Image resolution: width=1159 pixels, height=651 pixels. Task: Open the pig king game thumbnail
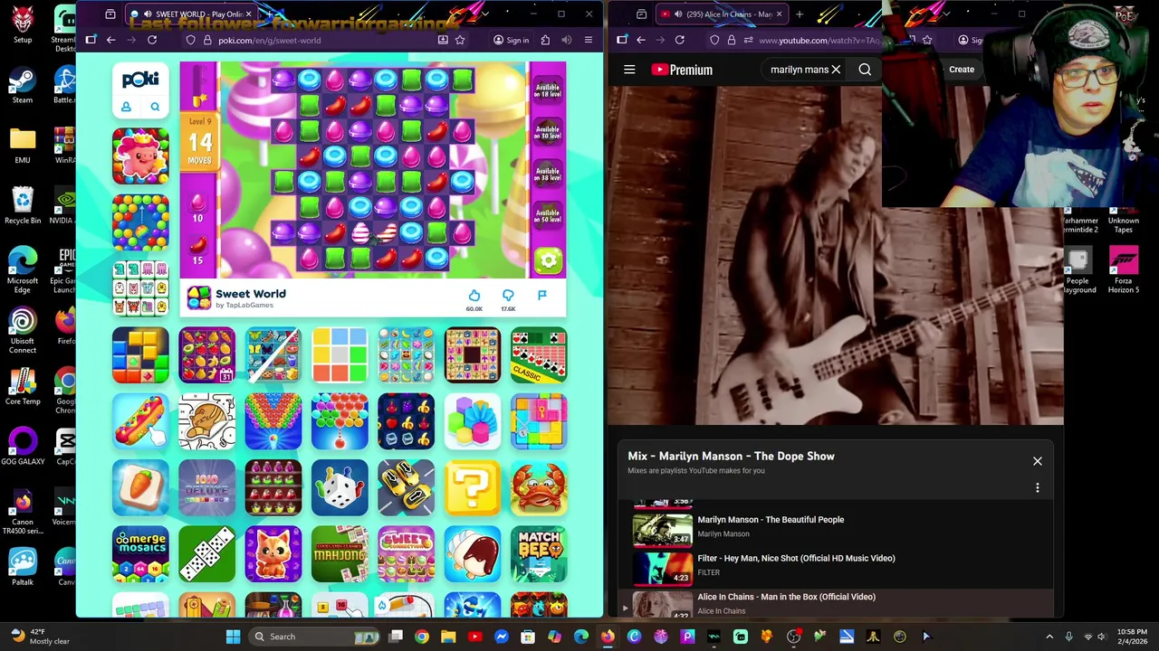tap(140, 156)
